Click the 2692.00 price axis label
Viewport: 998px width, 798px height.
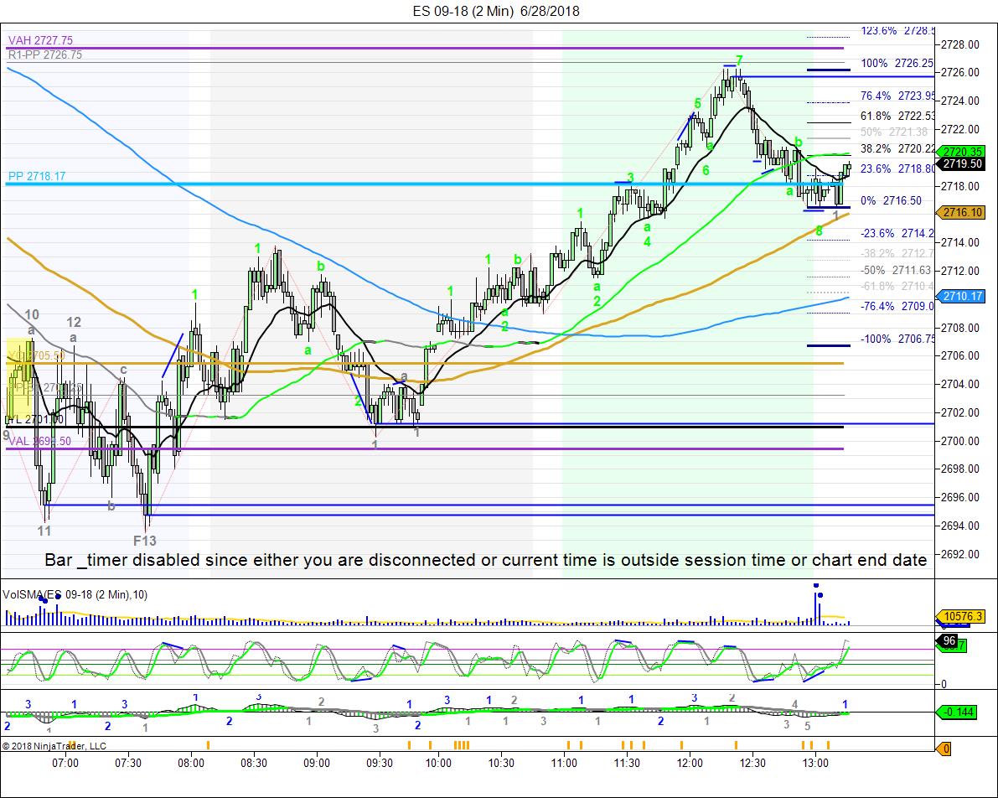(x=959, y=554)
